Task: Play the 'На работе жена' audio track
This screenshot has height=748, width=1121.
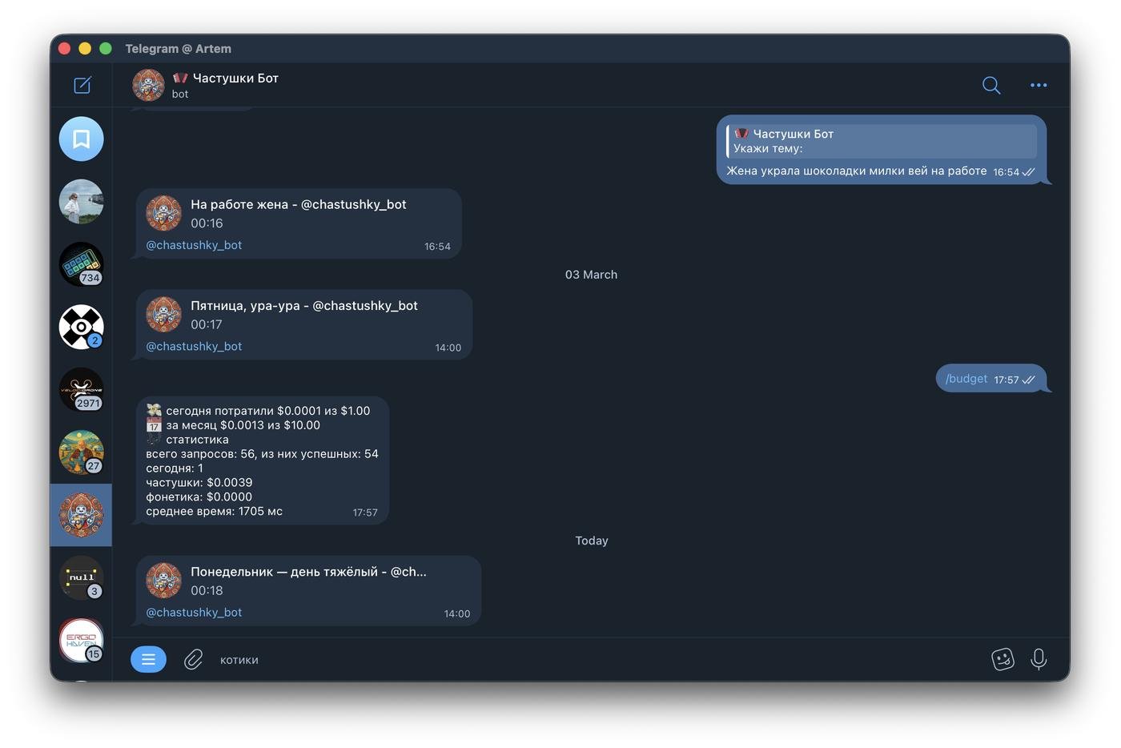Action: (163, 213)
